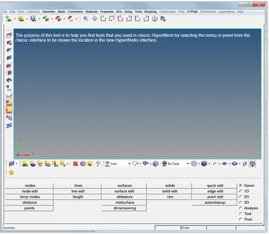Expand arrow next to bottom-left mesh panel icon

click(x=16, y=164)
